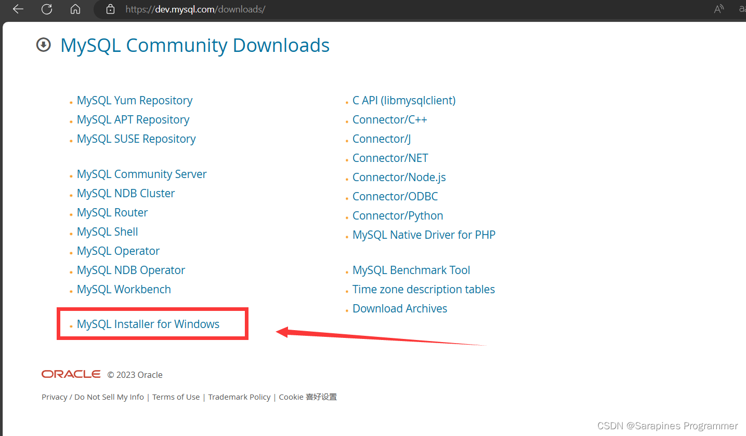Screen dimensions: 746x436
Task: Click the MySQL Yum Repository link
Action: 134,100
